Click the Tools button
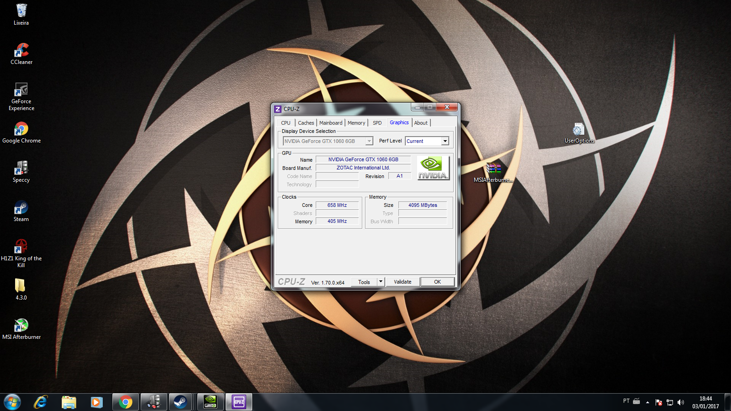Viewport: 731px width, 411px height. click(x=364, y=282)
